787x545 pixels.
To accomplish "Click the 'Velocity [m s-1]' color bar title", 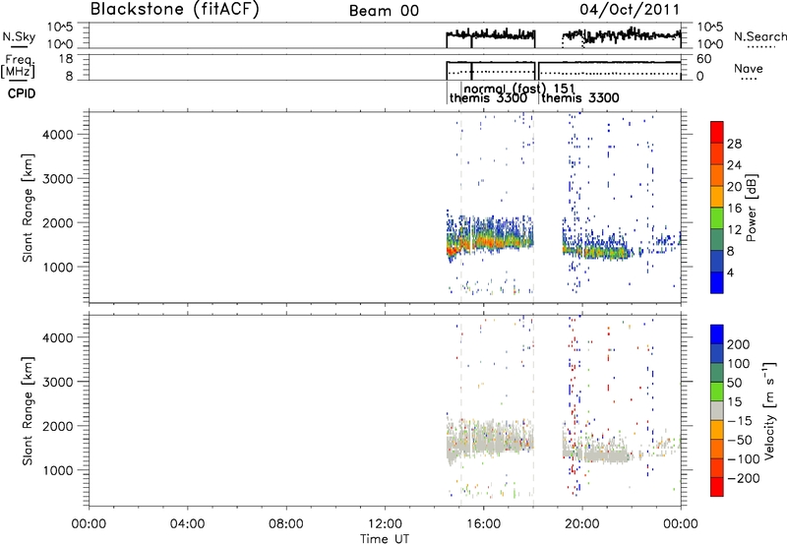I will tap(769, 410).
